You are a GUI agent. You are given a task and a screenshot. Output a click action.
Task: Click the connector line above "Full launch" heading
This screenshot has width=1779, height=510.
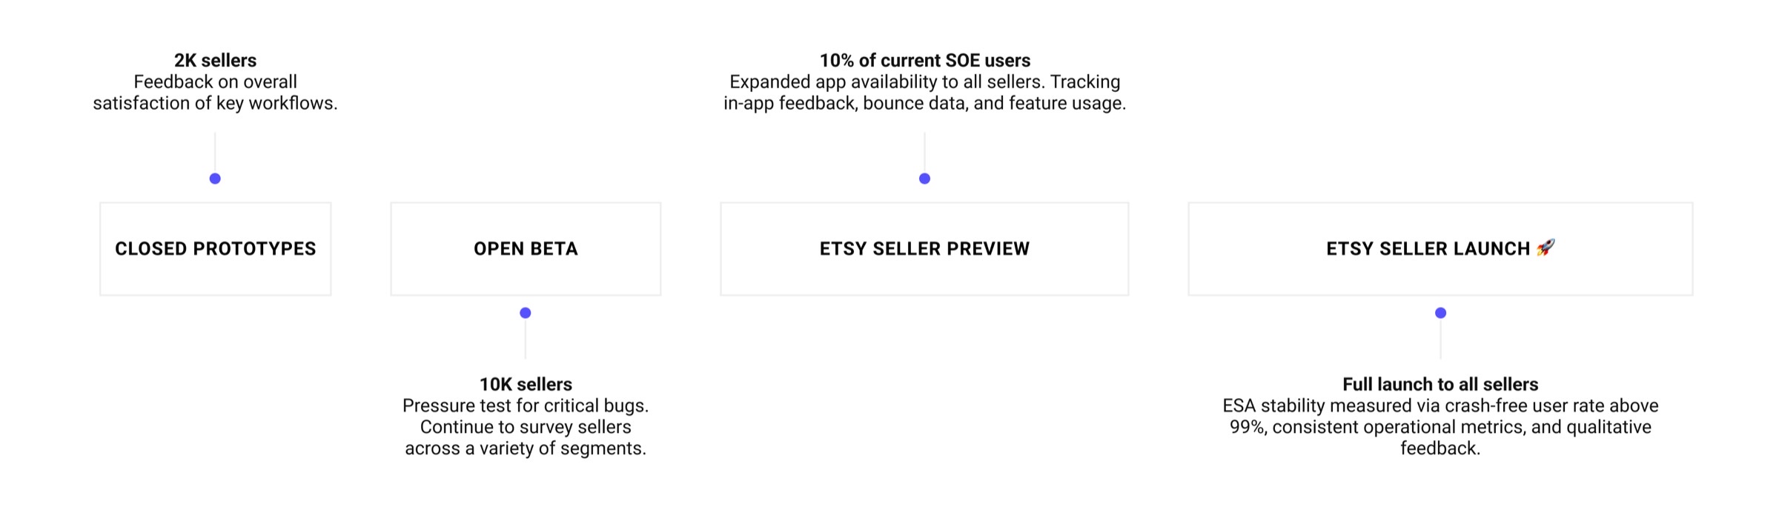tap(1440, 341)
